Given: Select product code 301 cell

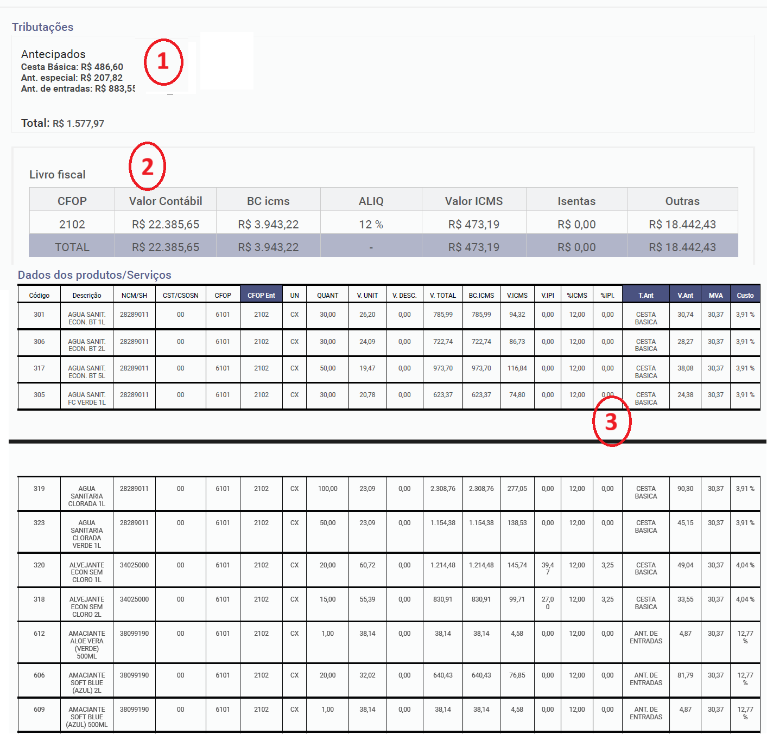Looking at the screenshot, I should click(x=39, y=315).
